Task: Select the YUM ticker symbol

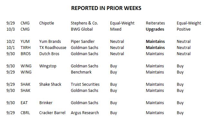Action: [x=25, y=42]
